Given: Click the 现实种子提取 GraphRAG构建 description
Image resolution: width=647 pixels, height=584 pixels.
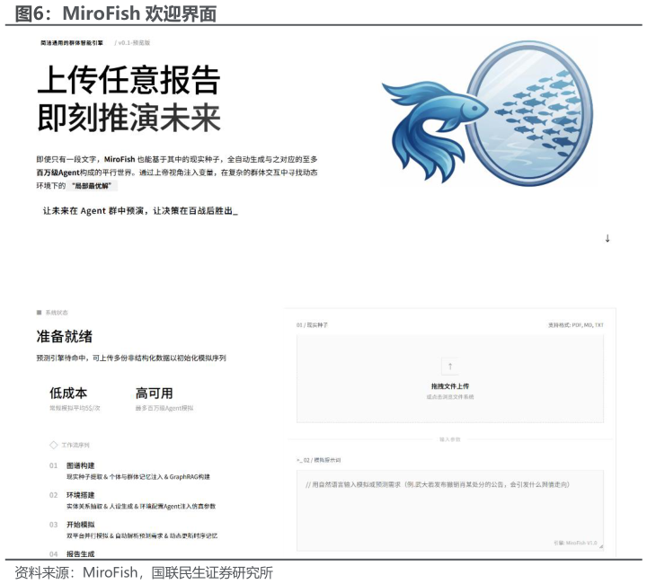Looking at the screenshot, I should point(138,477).
